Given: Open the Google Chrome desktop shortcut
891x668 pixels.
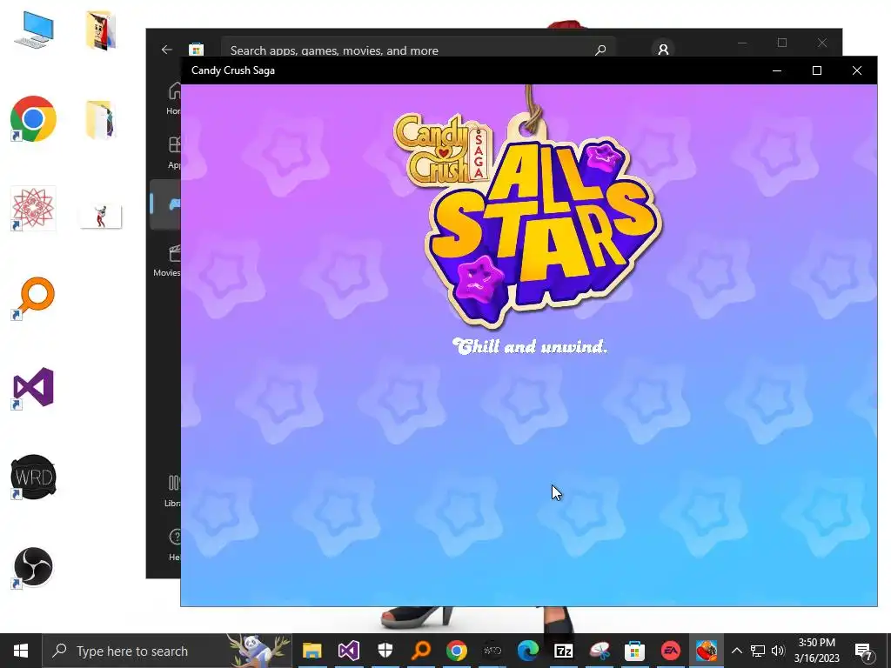Looking at the screenshot, I should [x=33, y=118].
